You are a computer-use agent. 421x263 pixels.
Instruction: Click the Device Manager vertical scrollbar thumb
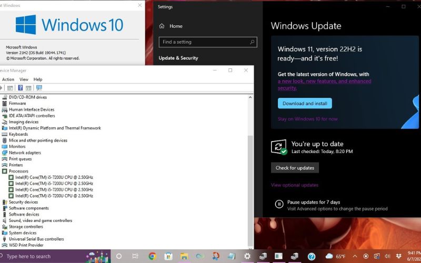click(250, 190)
